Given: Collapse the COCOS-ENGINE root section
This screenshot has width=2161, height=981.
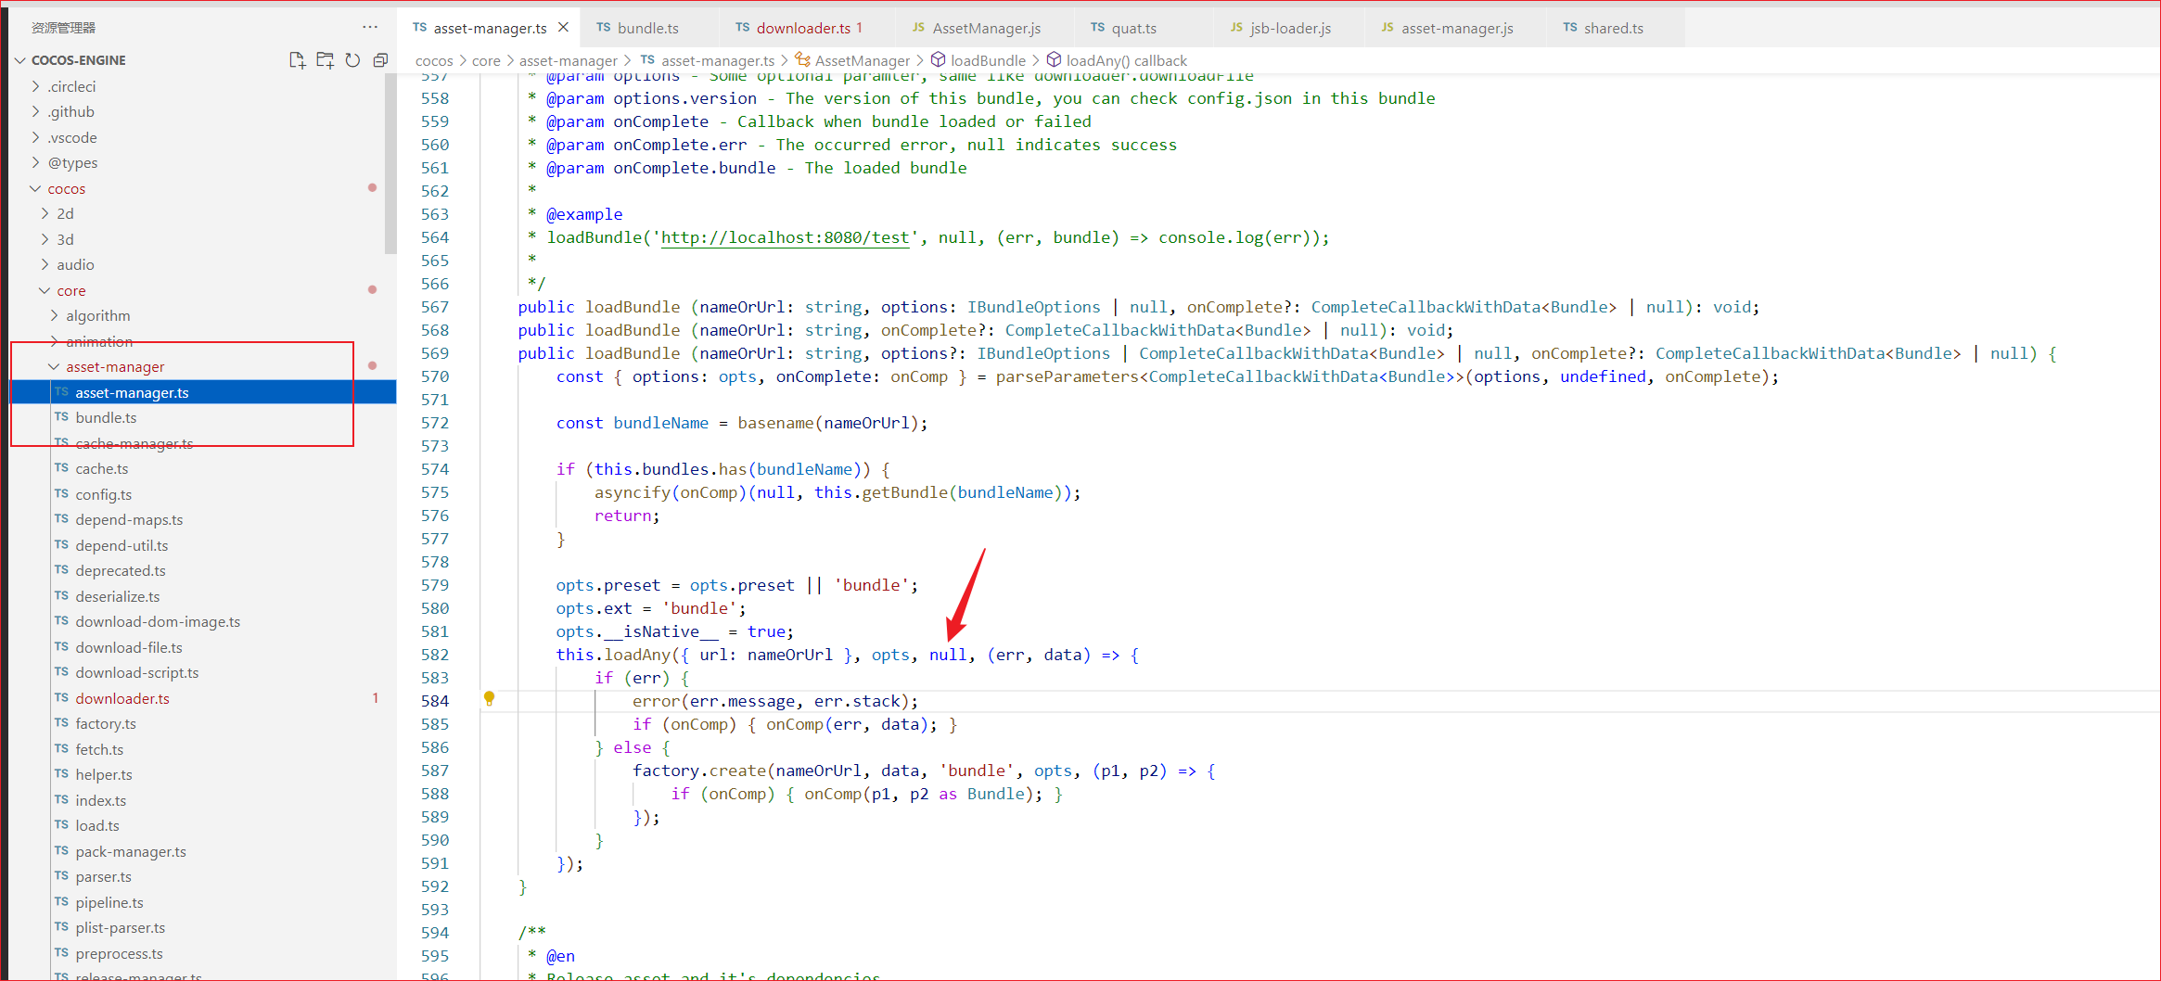Looking at the screenshot, I should point(78,60).
